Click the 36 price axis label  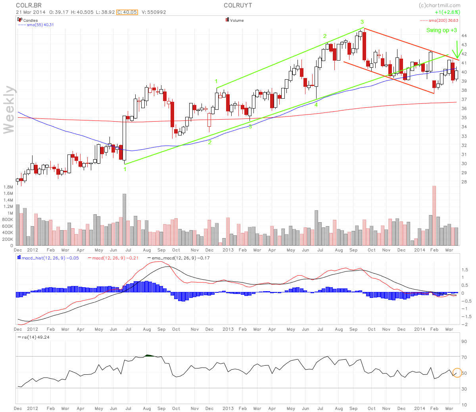(464, 109)
